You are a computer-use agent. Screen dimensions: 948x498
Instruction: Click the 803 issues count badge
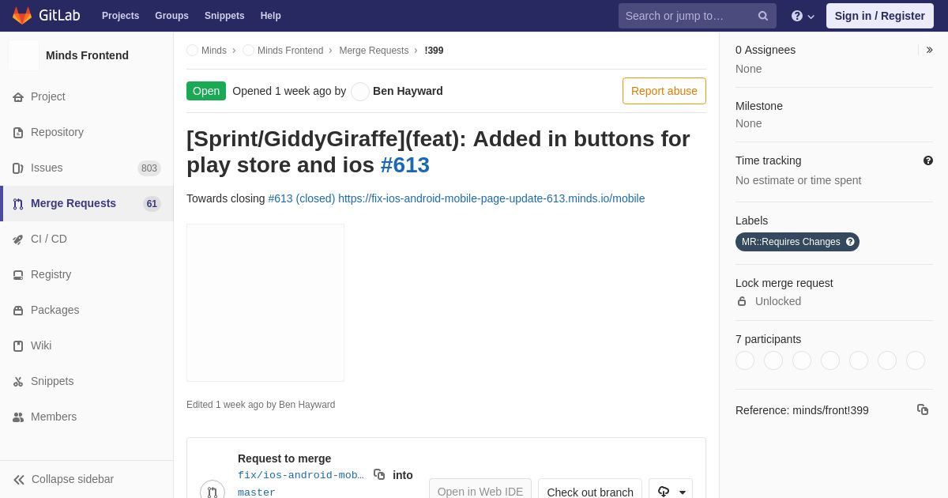coord(149,168)
